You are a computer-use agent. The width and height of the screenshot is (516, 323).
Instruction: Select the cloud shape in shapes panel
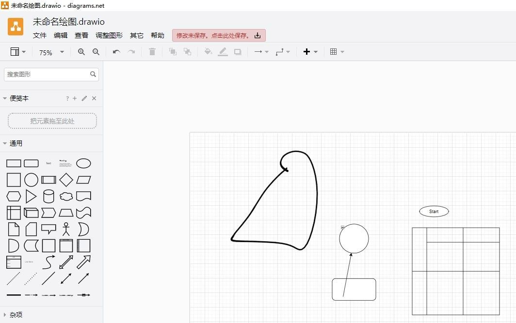[x=66, y=196]
